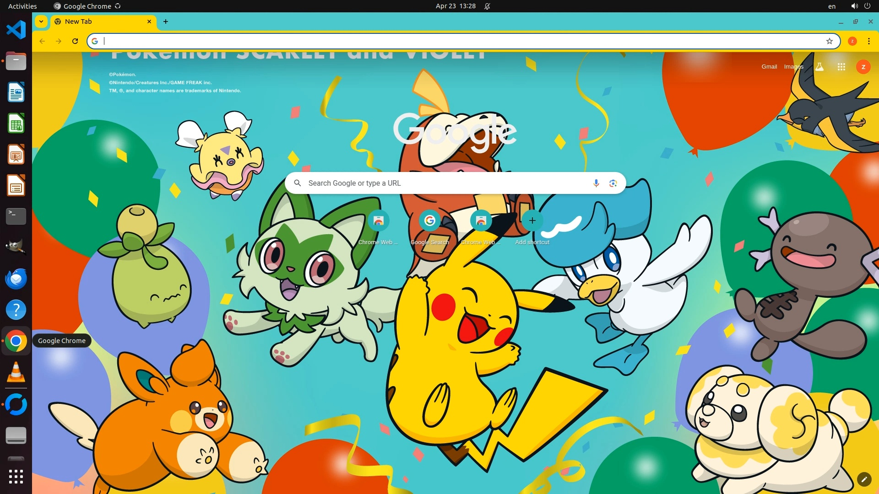Click the Add shortcut button
The height and width of the screenshot is (494, 879).
532,221
